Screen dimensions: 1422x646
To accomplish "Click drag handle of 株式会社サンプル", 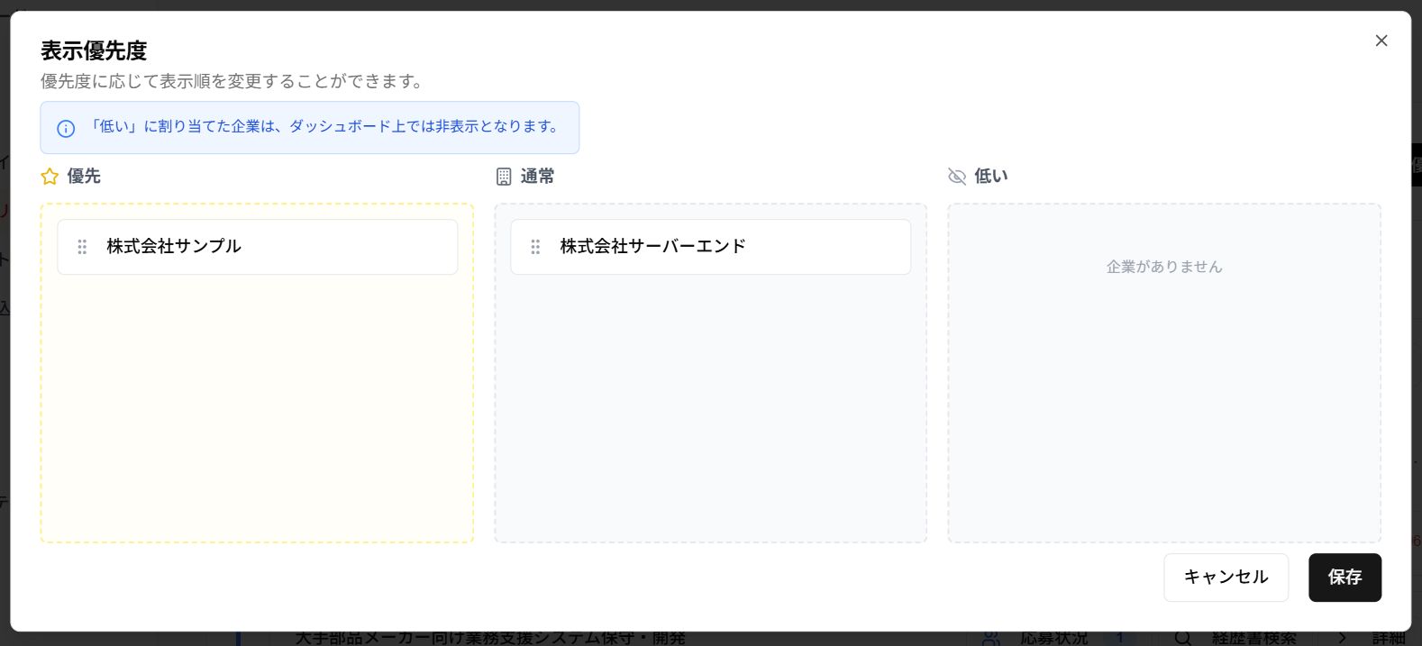I will (x=82, y=247).
